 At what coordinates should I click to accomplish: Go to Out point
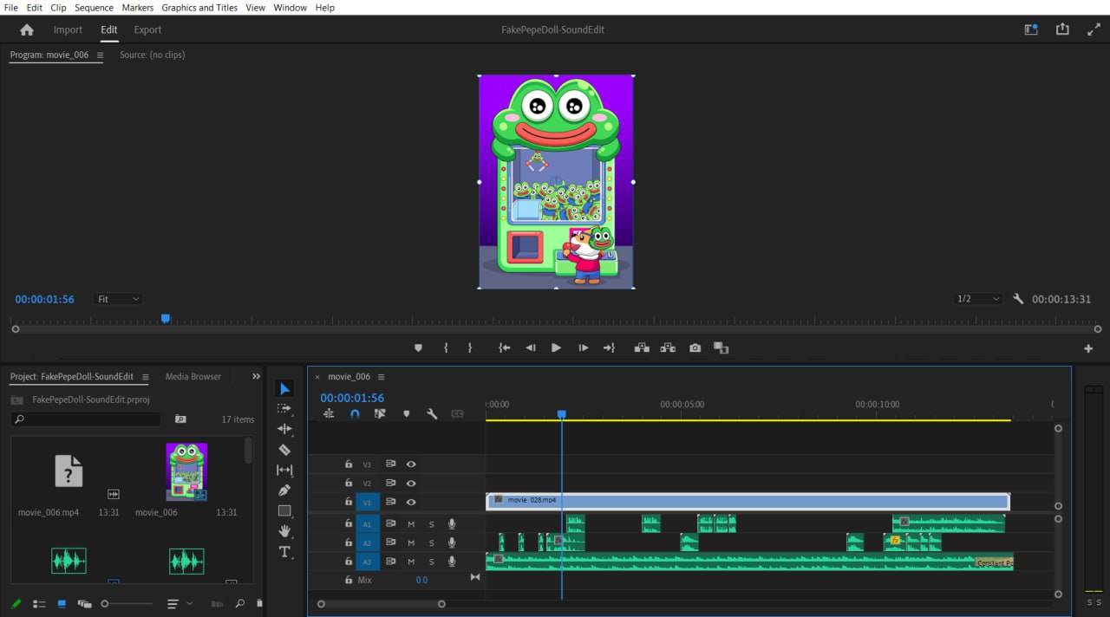(x=609, y=347)
